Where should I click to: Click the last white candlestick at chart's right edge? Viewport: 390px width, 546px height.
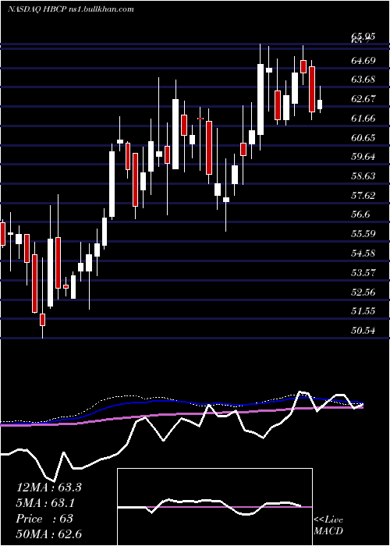click(320, 105)
